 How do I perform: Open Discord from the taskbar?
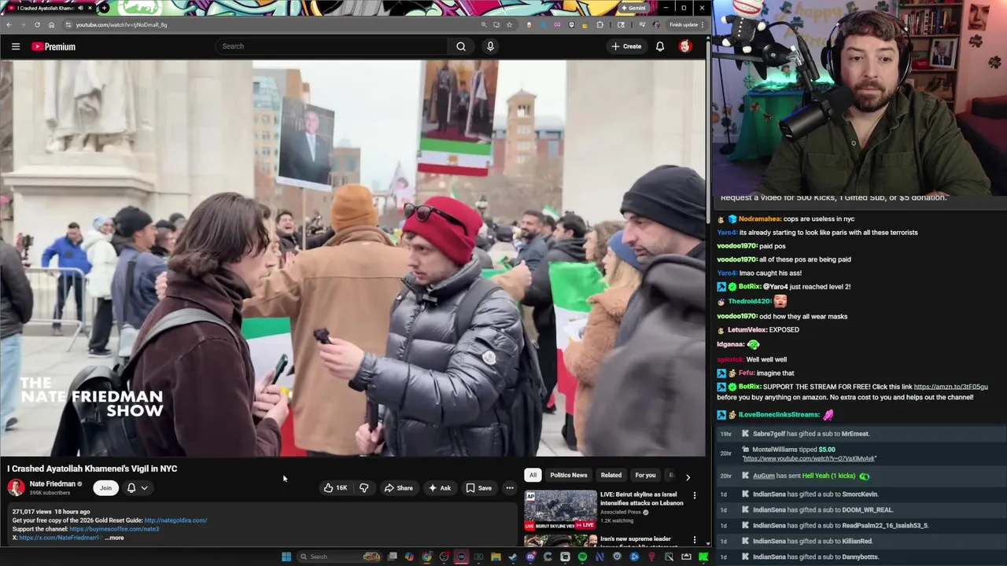[530, 557]
